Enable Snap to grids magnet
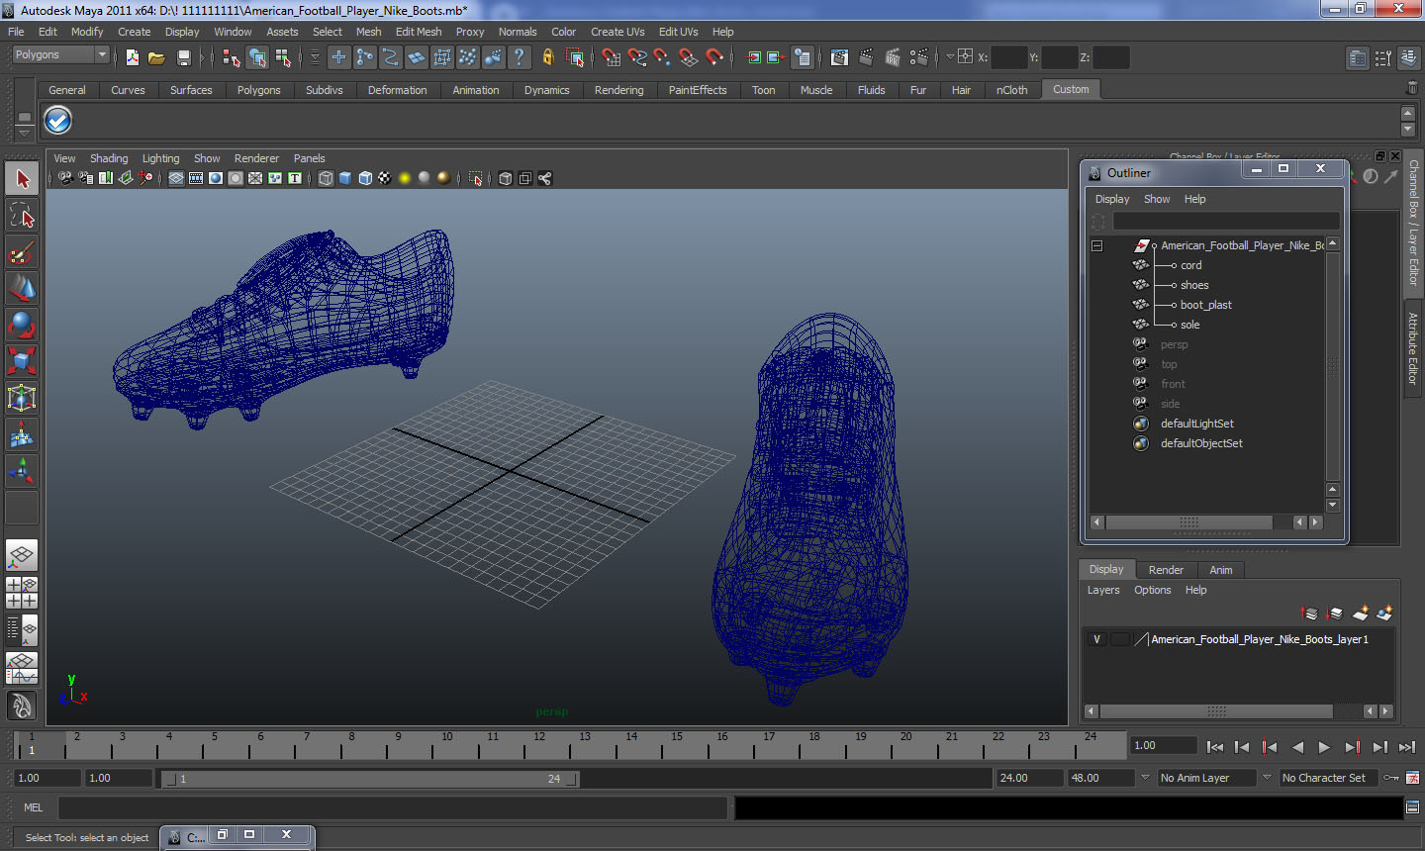This screenshot has height=851, width=1425. click(612, 57)
